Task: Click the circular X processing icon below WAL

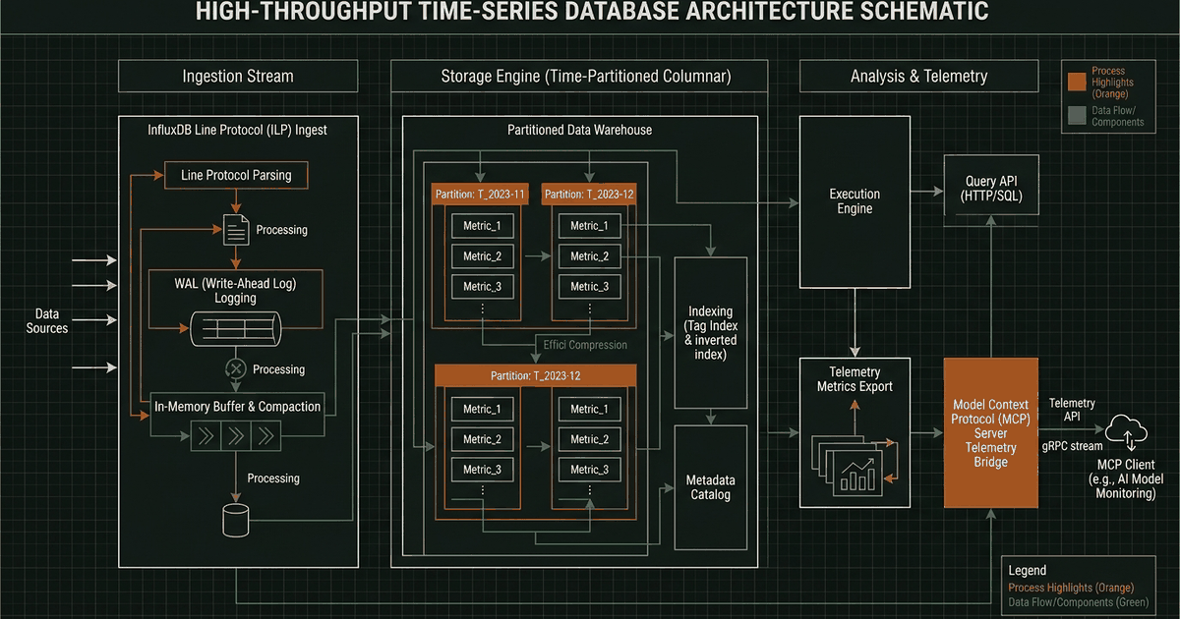Action: [236, 369]
